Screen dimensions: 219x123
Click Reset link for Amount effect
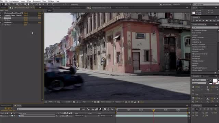(x=26, y=18)
